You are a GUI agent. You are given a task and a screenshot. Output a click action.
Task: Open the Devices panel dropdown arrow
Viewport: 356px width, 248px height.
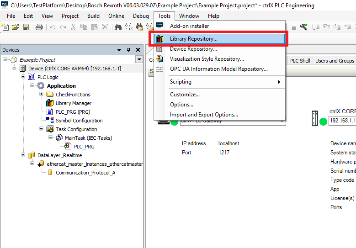point(119,50)
